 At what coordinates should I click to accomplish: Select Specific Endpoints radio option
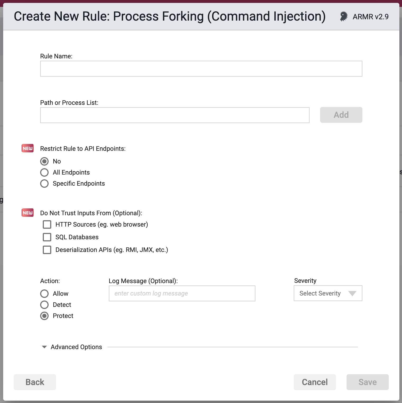click(x=44, y=184)
